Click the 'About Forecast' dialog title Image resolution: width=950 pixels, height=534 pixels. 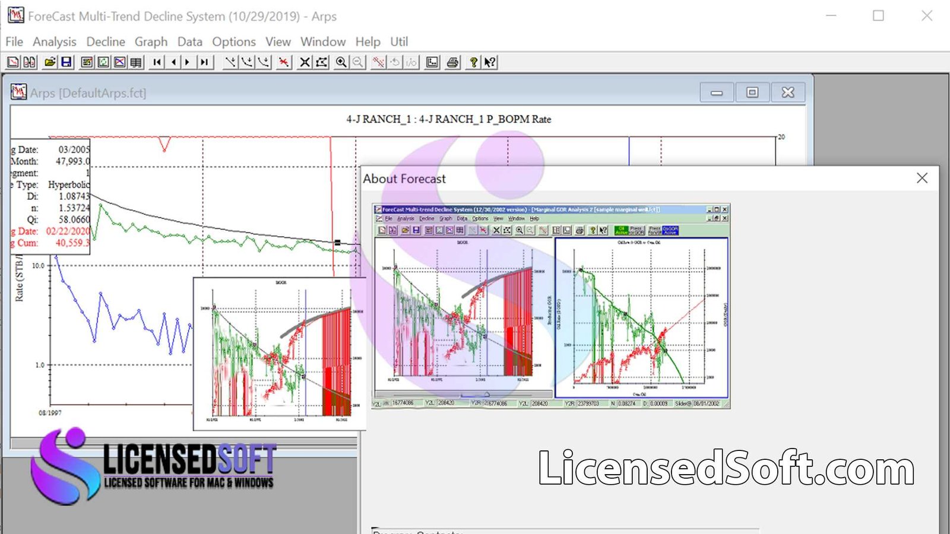(404, 179)
